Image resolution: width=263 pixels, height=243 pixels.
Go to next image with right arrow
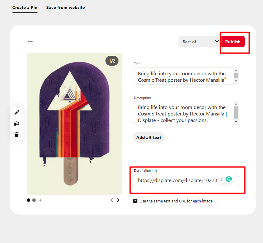[118, 200]
